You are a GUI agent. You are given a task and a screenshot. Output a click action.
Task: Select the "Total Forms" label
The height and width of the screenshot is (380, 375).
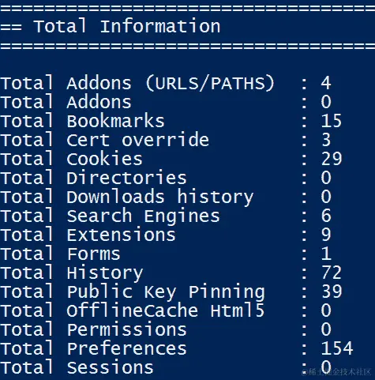click(x=60, y=254)
